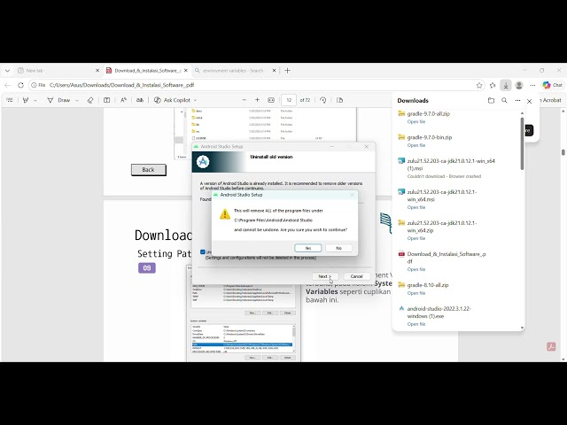
Task: Switch to environment variables Search tab
Action: [235, 71]
